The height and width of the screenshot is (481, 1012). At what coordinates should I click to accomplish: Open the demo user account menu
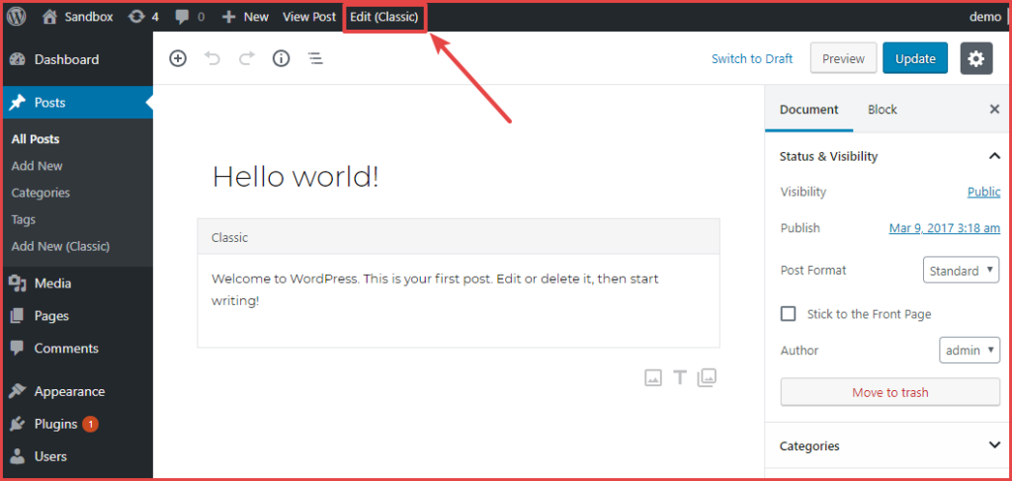coord(985,17)
